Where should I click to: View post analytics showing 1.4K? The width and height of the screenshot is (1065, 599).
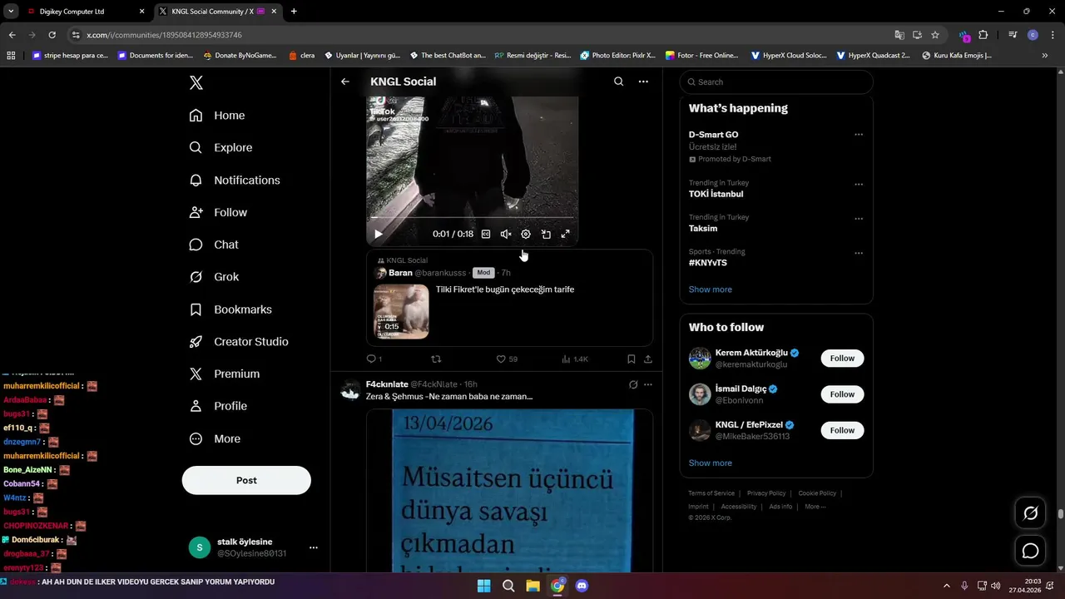tap(575, 359)
